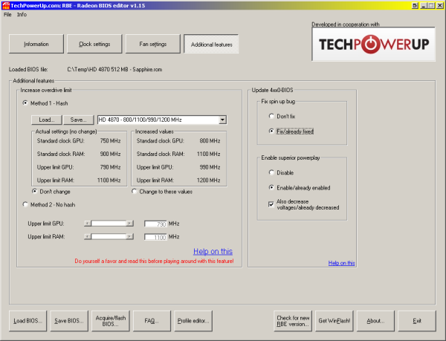Open the large Help on this link
Screen dimensions: 446x341
click(213, 251)
